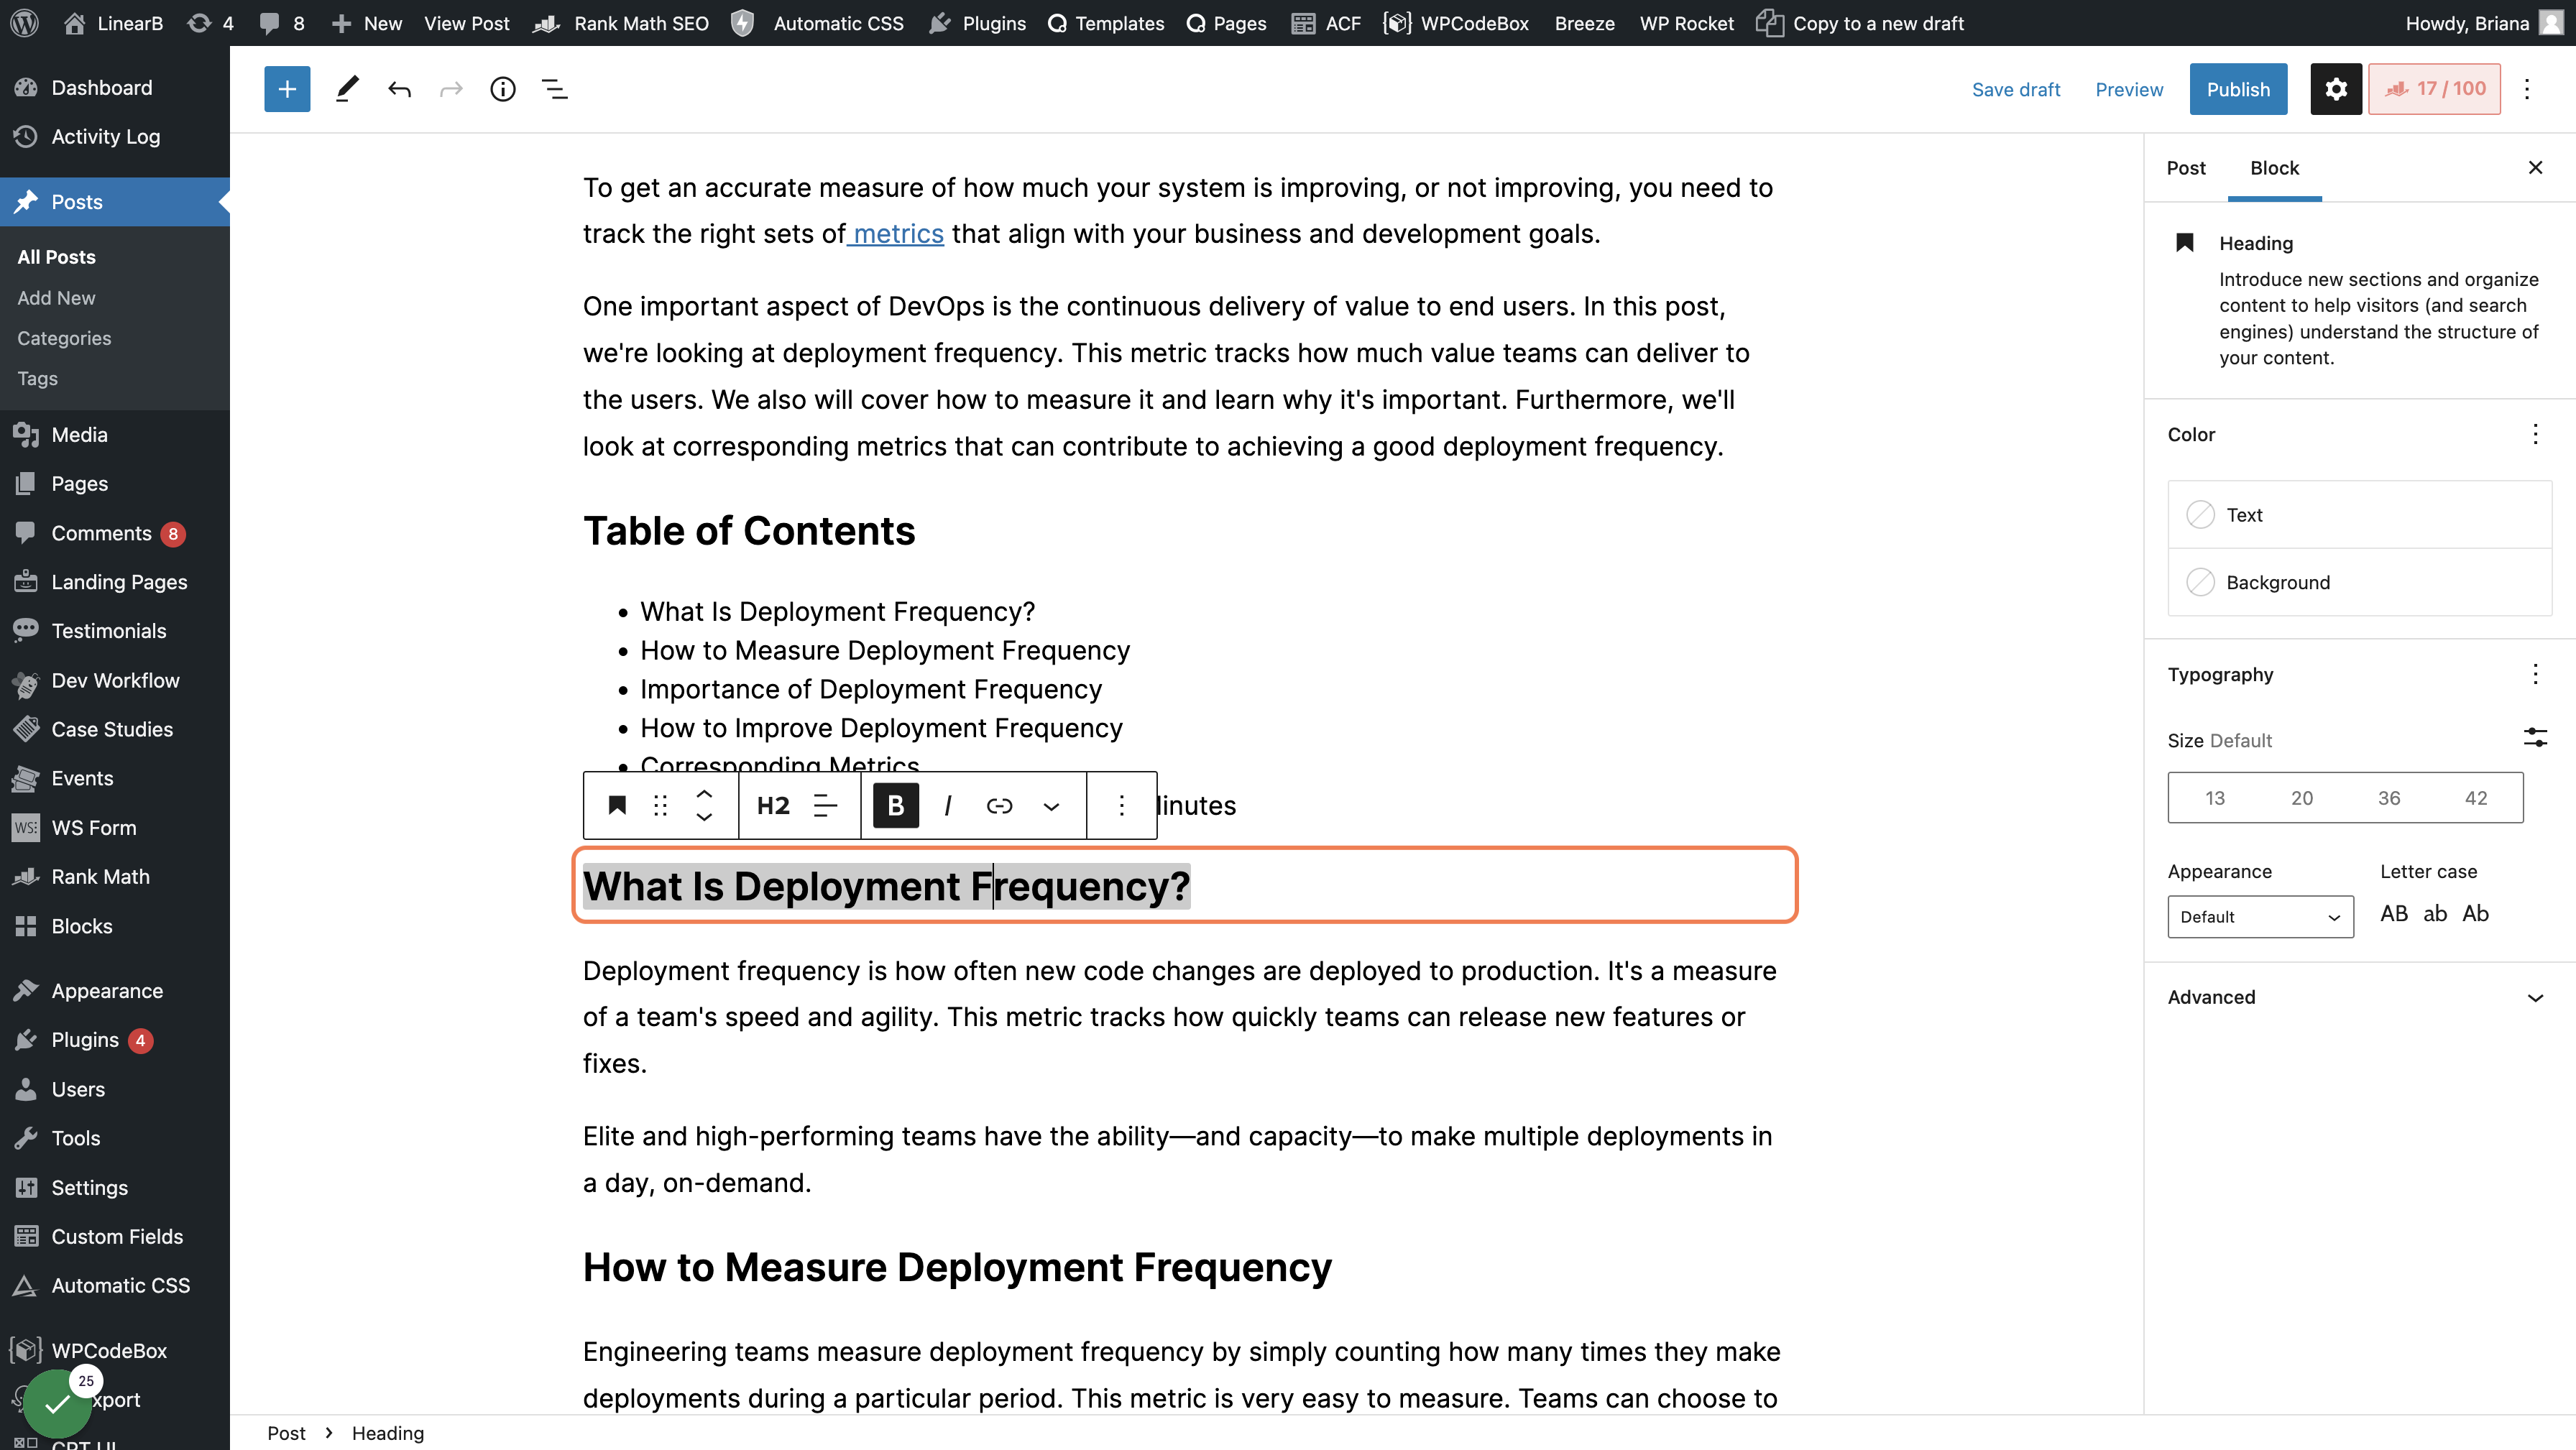Select the Tools pencil icon

coord(347,89)
